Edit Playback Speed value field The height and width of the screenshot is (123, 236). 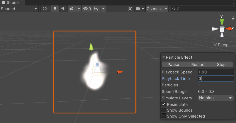(216, 72)
